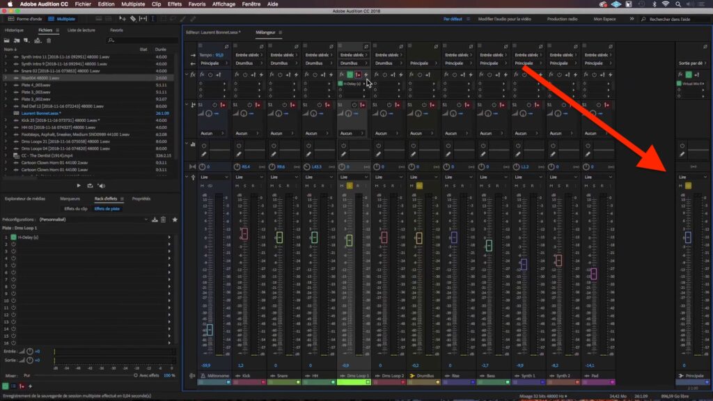Click the trash icon in Fichiers panel
Viewport: 713px width, 401px height.
pos(47,40)
